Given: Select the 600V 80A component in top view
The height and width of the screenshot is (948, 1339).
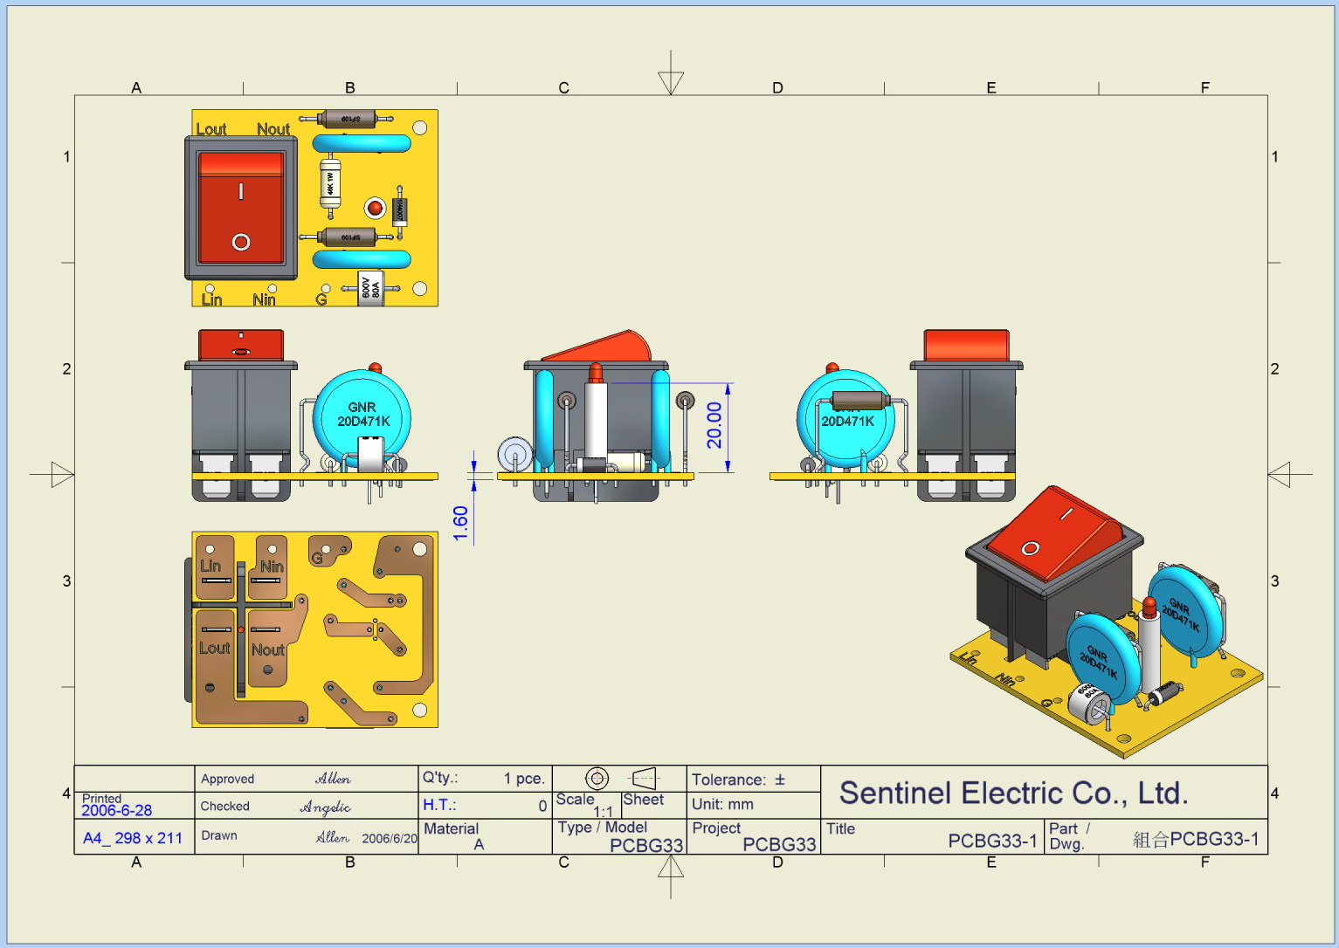Looking at the screenshot, I should click(x=370, y=288).
